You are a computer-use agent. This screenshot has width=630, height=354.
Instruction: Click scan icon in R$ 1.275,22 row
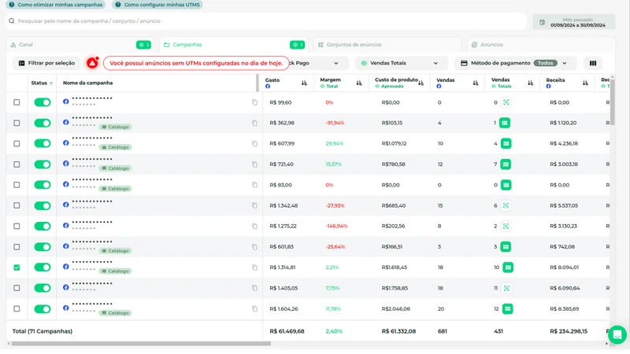[506, 226]
